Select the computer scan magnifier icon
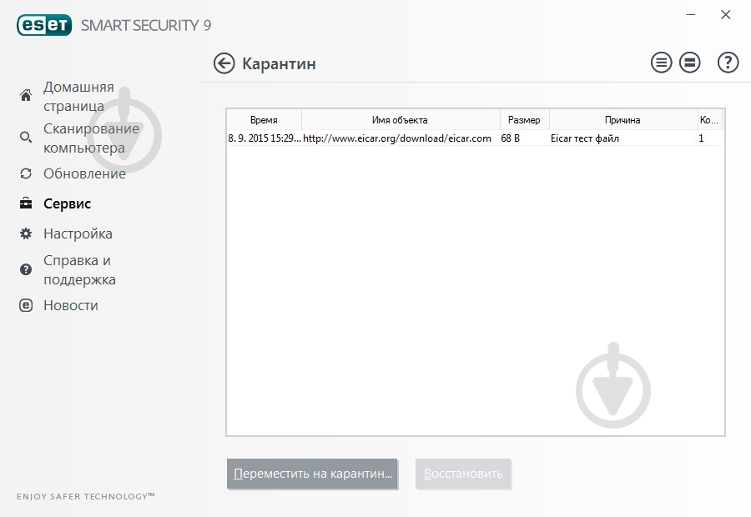Screen dimensions: 751x517 (27, 138)
